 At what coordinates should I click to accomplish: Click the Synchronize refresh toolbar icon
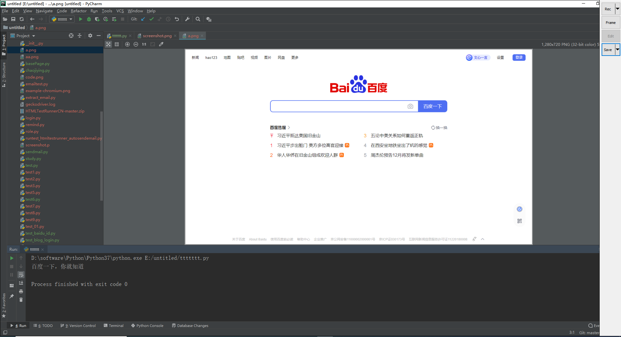tap(22, 19)
